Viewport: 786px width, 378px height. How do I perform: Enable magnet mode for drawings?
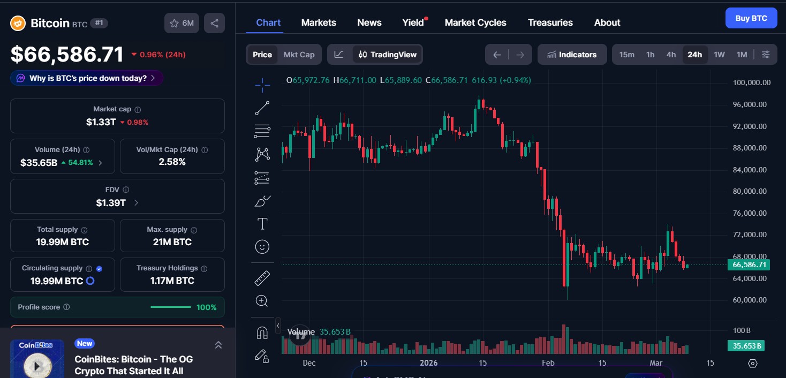(x=262, y=332)
